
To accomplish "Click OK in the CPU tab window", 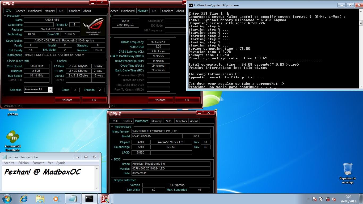I will click(x=94, y=100).
